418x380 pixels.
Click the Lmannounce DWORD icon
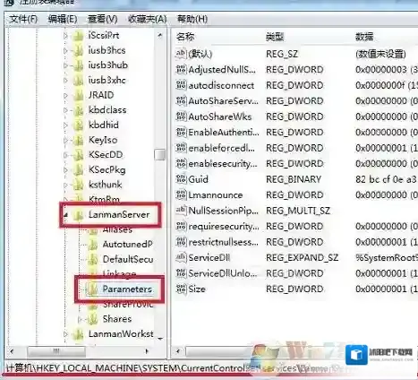click(181, 194)
